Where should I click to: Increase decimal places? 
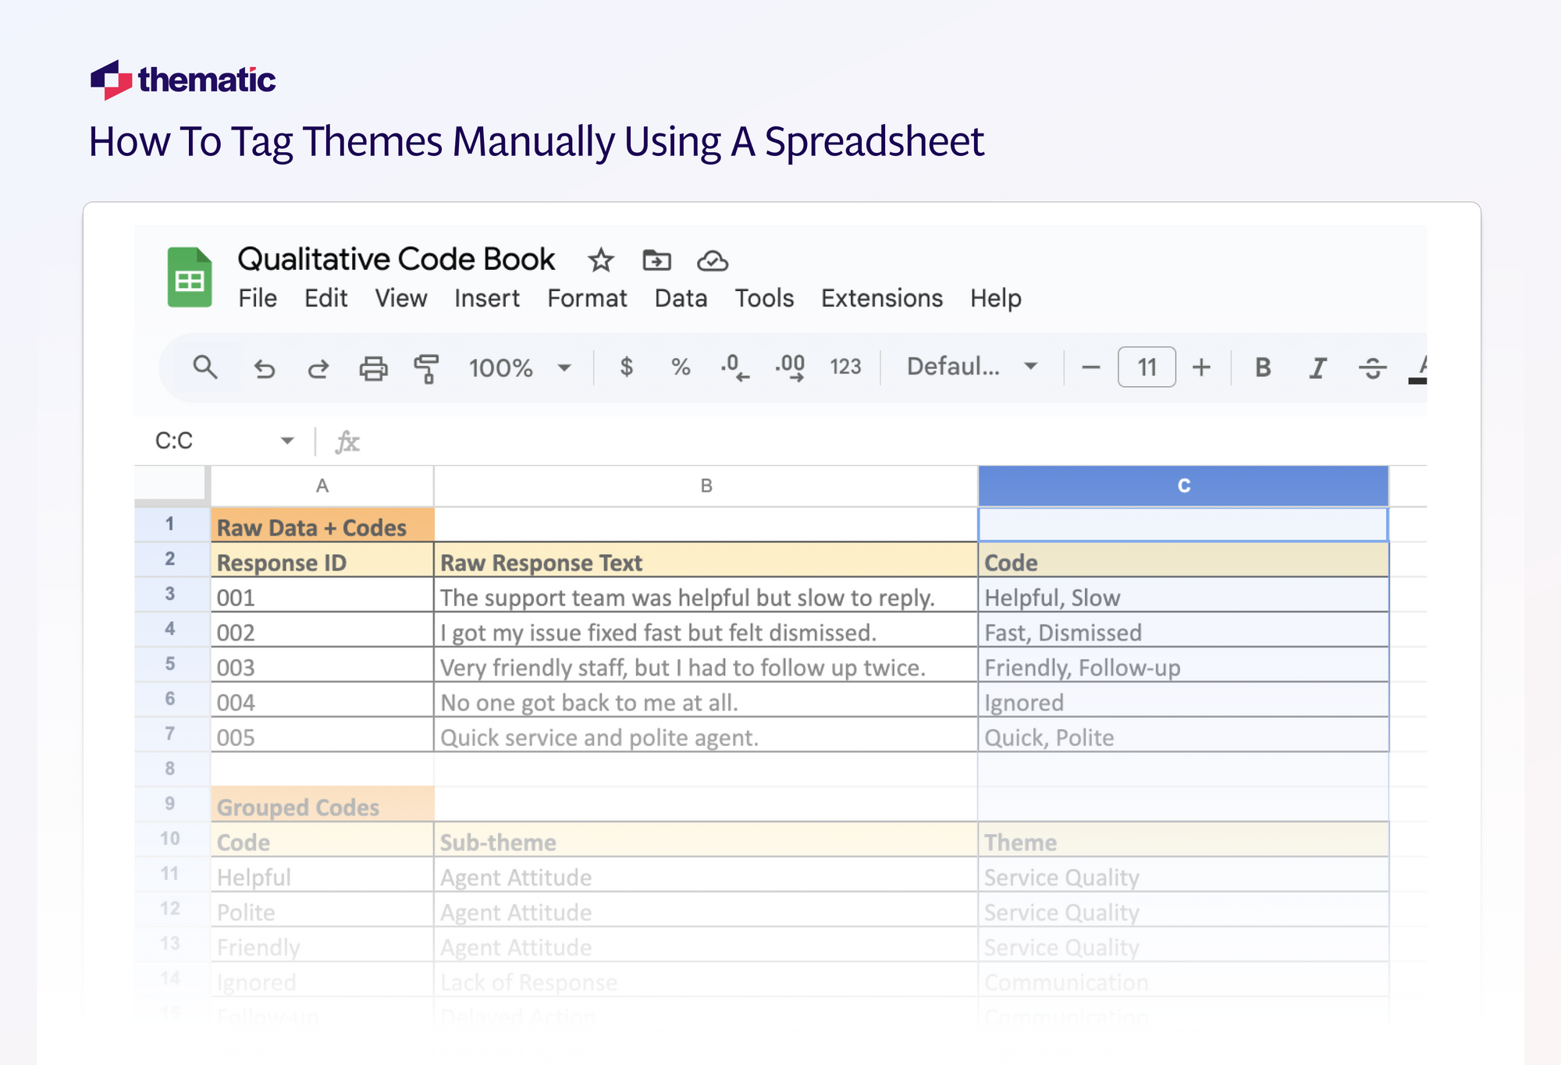pos(790,367)
